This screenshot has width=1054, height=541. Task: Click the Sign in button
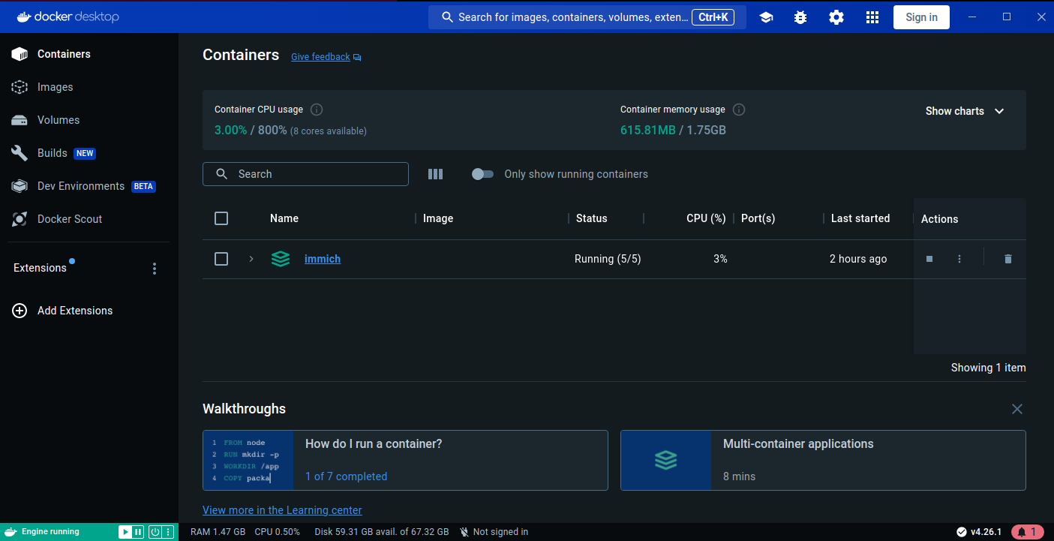(x=921, y=17)
